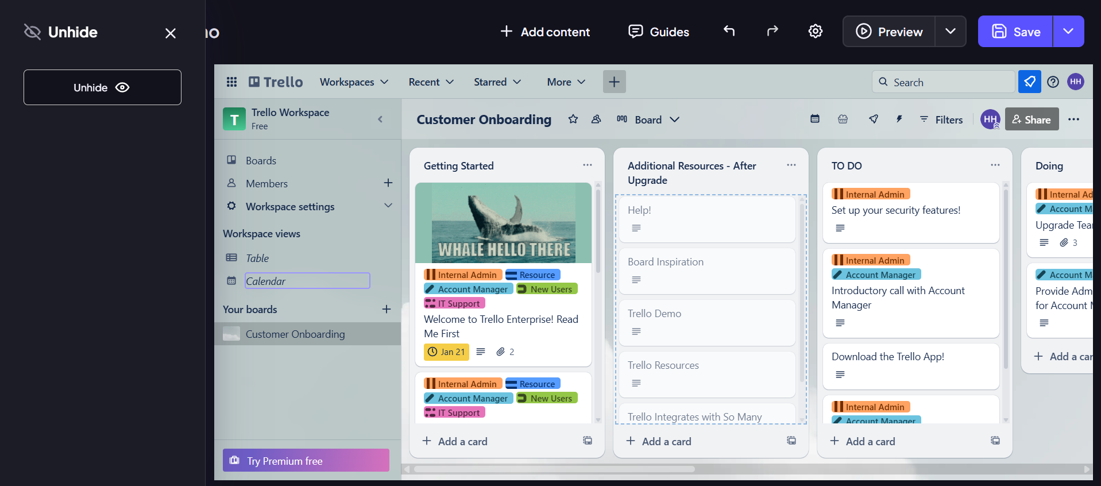Screen dimensions: 1101x486
Task: Click the plus next to Members
Action: 388,183
